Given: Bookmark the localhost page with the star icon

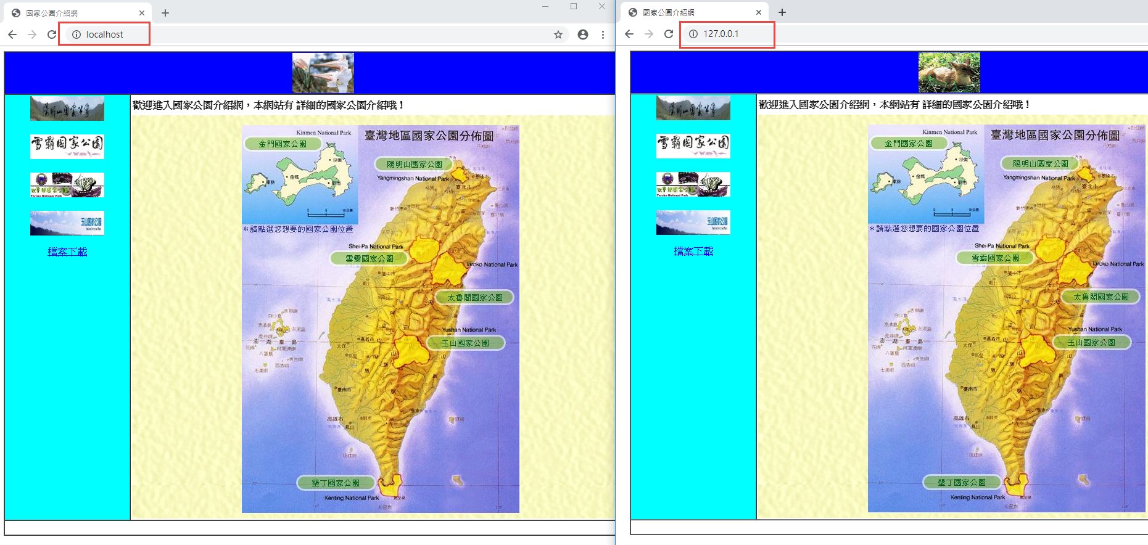Looking at the screenshot, I should coord(558,35).
